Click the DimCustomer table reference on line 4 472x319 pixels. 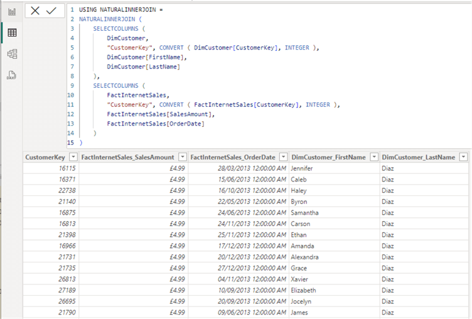126,38
